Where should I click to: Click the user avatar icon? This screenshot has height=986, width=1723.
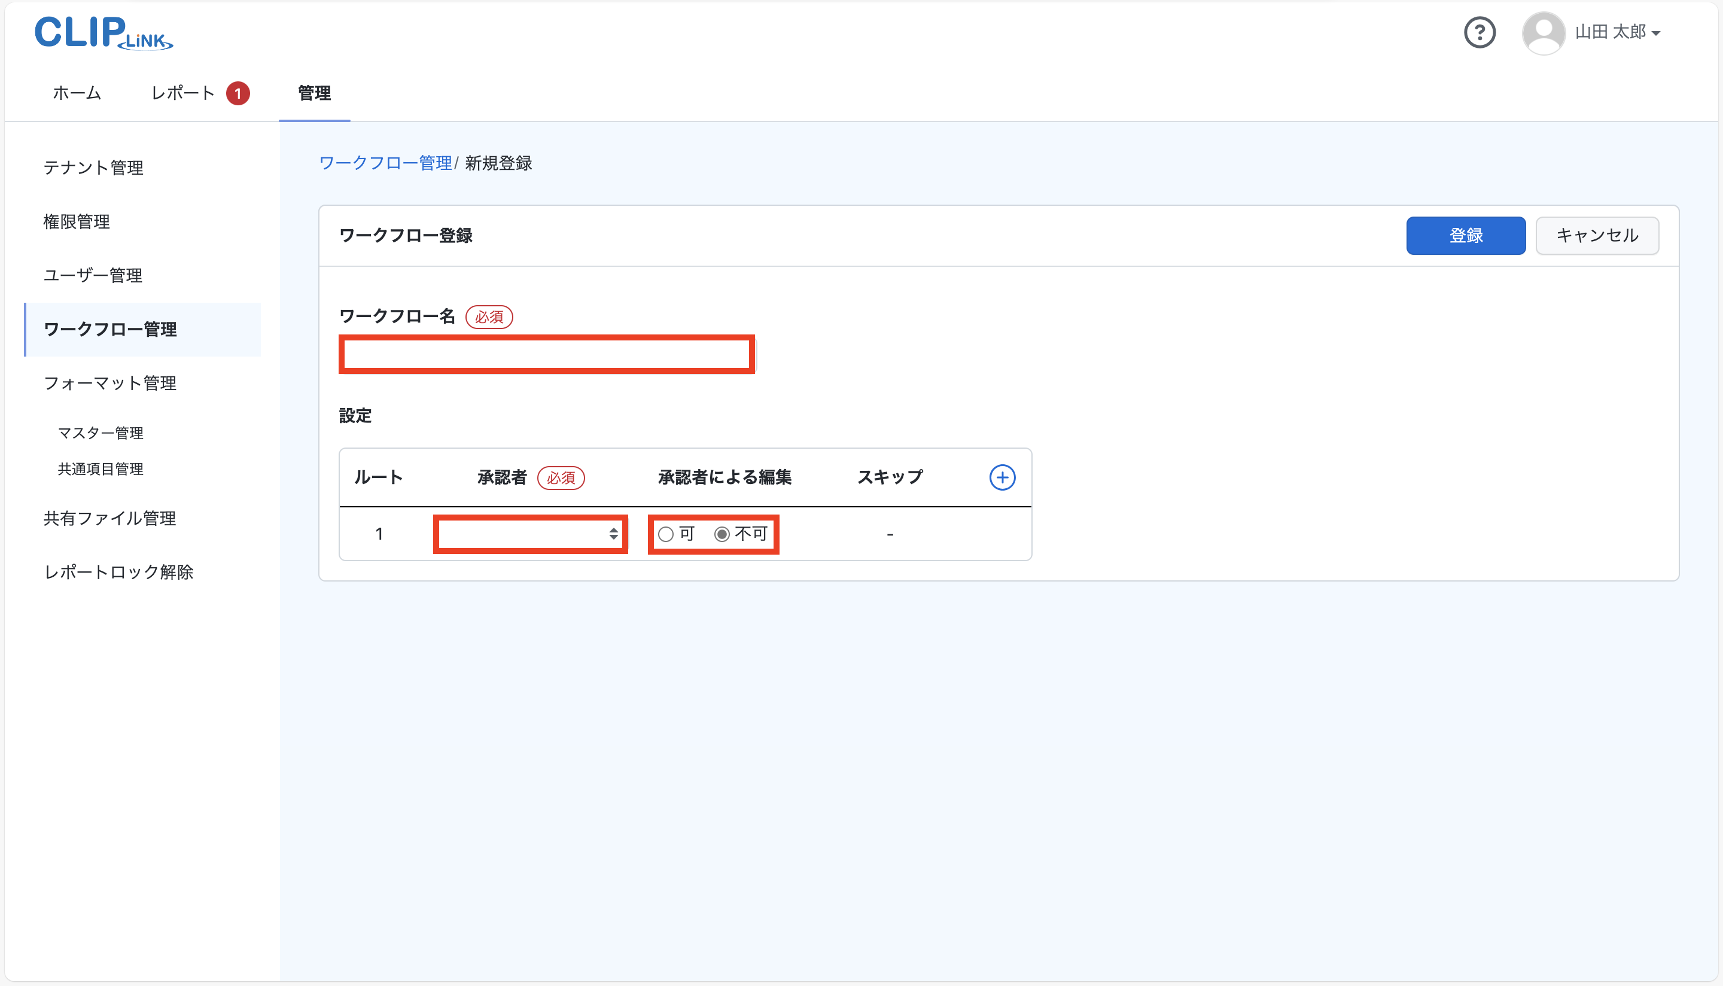click(1543, 32)
